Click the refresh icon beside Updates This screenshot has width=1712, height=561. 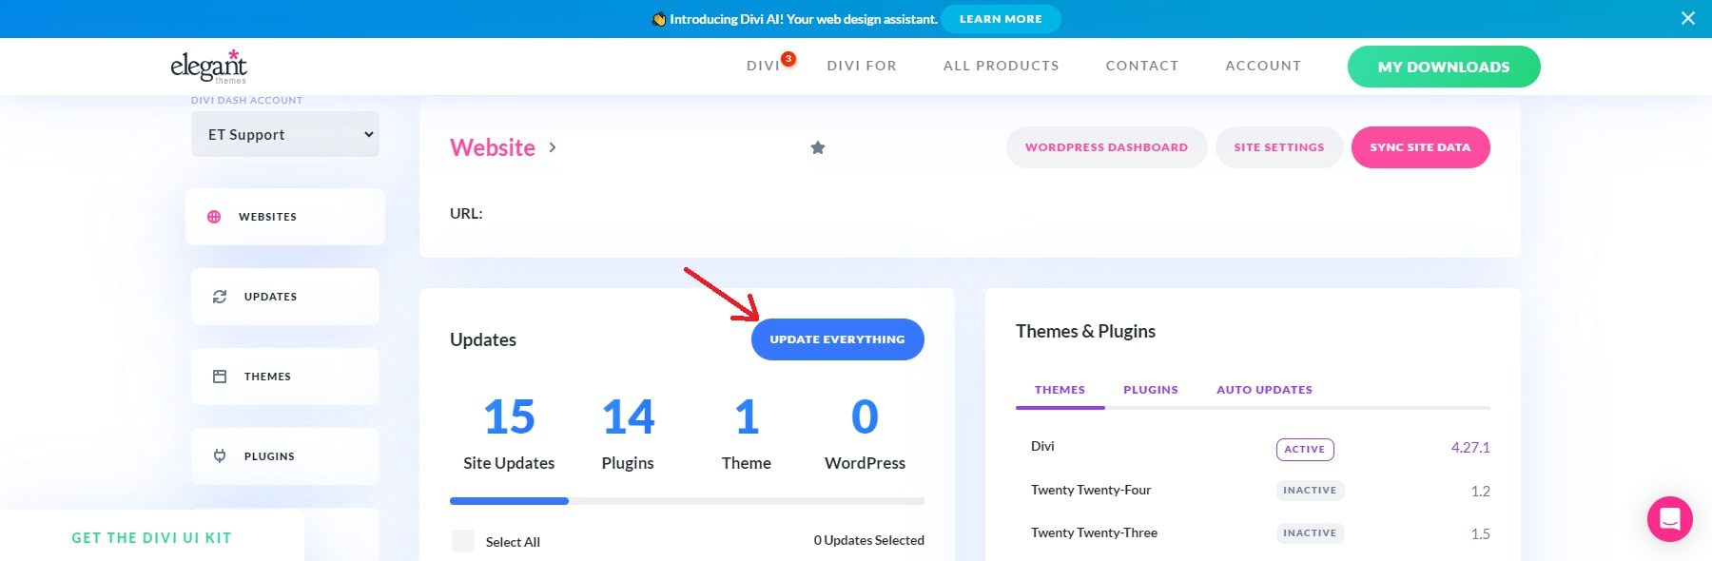point(220,297)
